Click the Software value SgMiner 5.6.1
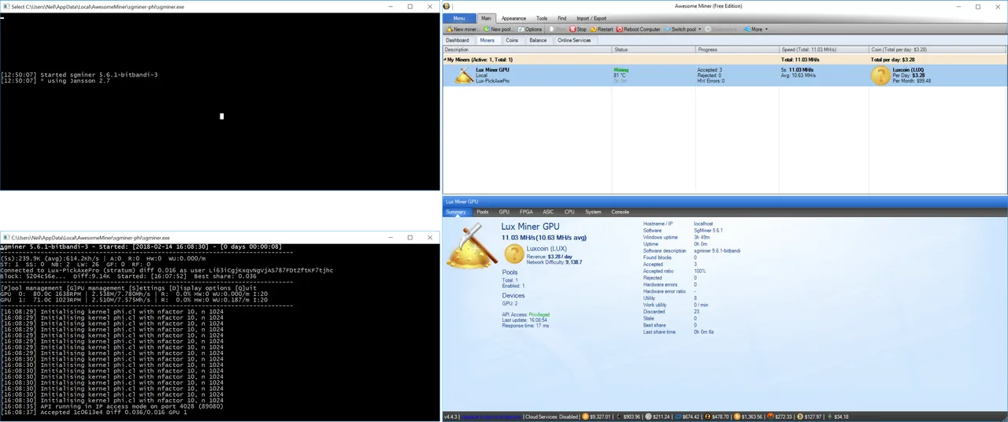This screenshot has height=422, width=1008. [708, 231]
